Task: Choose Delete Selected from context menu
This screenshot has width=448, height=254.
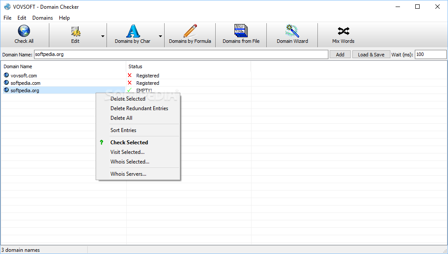Action: [x=138, y=99]
